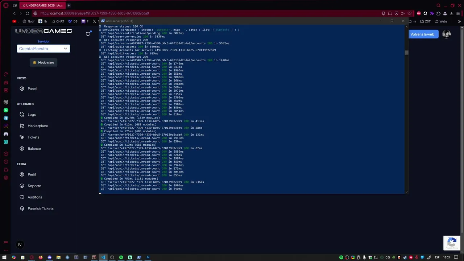This screenshot has width=464, height=261.
Task: Open Instagram in Opera sidebar
Action: coord(6,126)
